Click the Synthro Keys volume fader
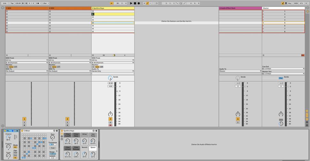 117,91
